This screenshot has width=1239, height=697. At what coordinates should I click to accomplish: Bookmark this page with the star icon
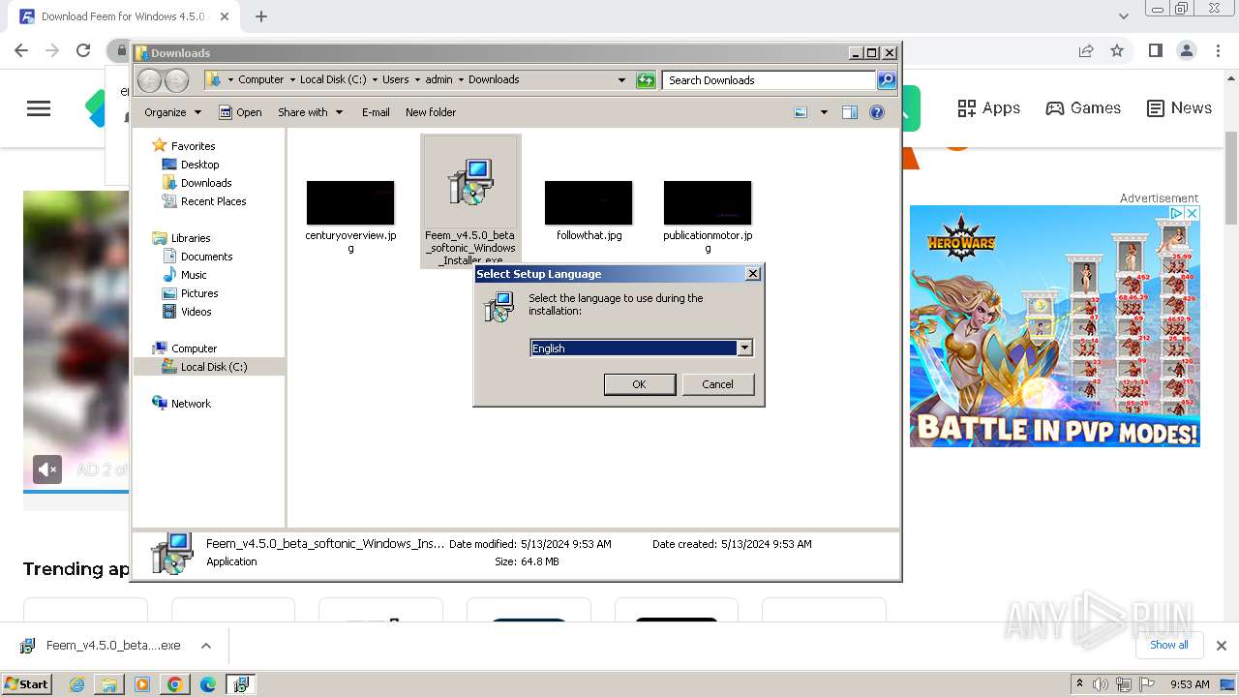[x=1117, y=50]
